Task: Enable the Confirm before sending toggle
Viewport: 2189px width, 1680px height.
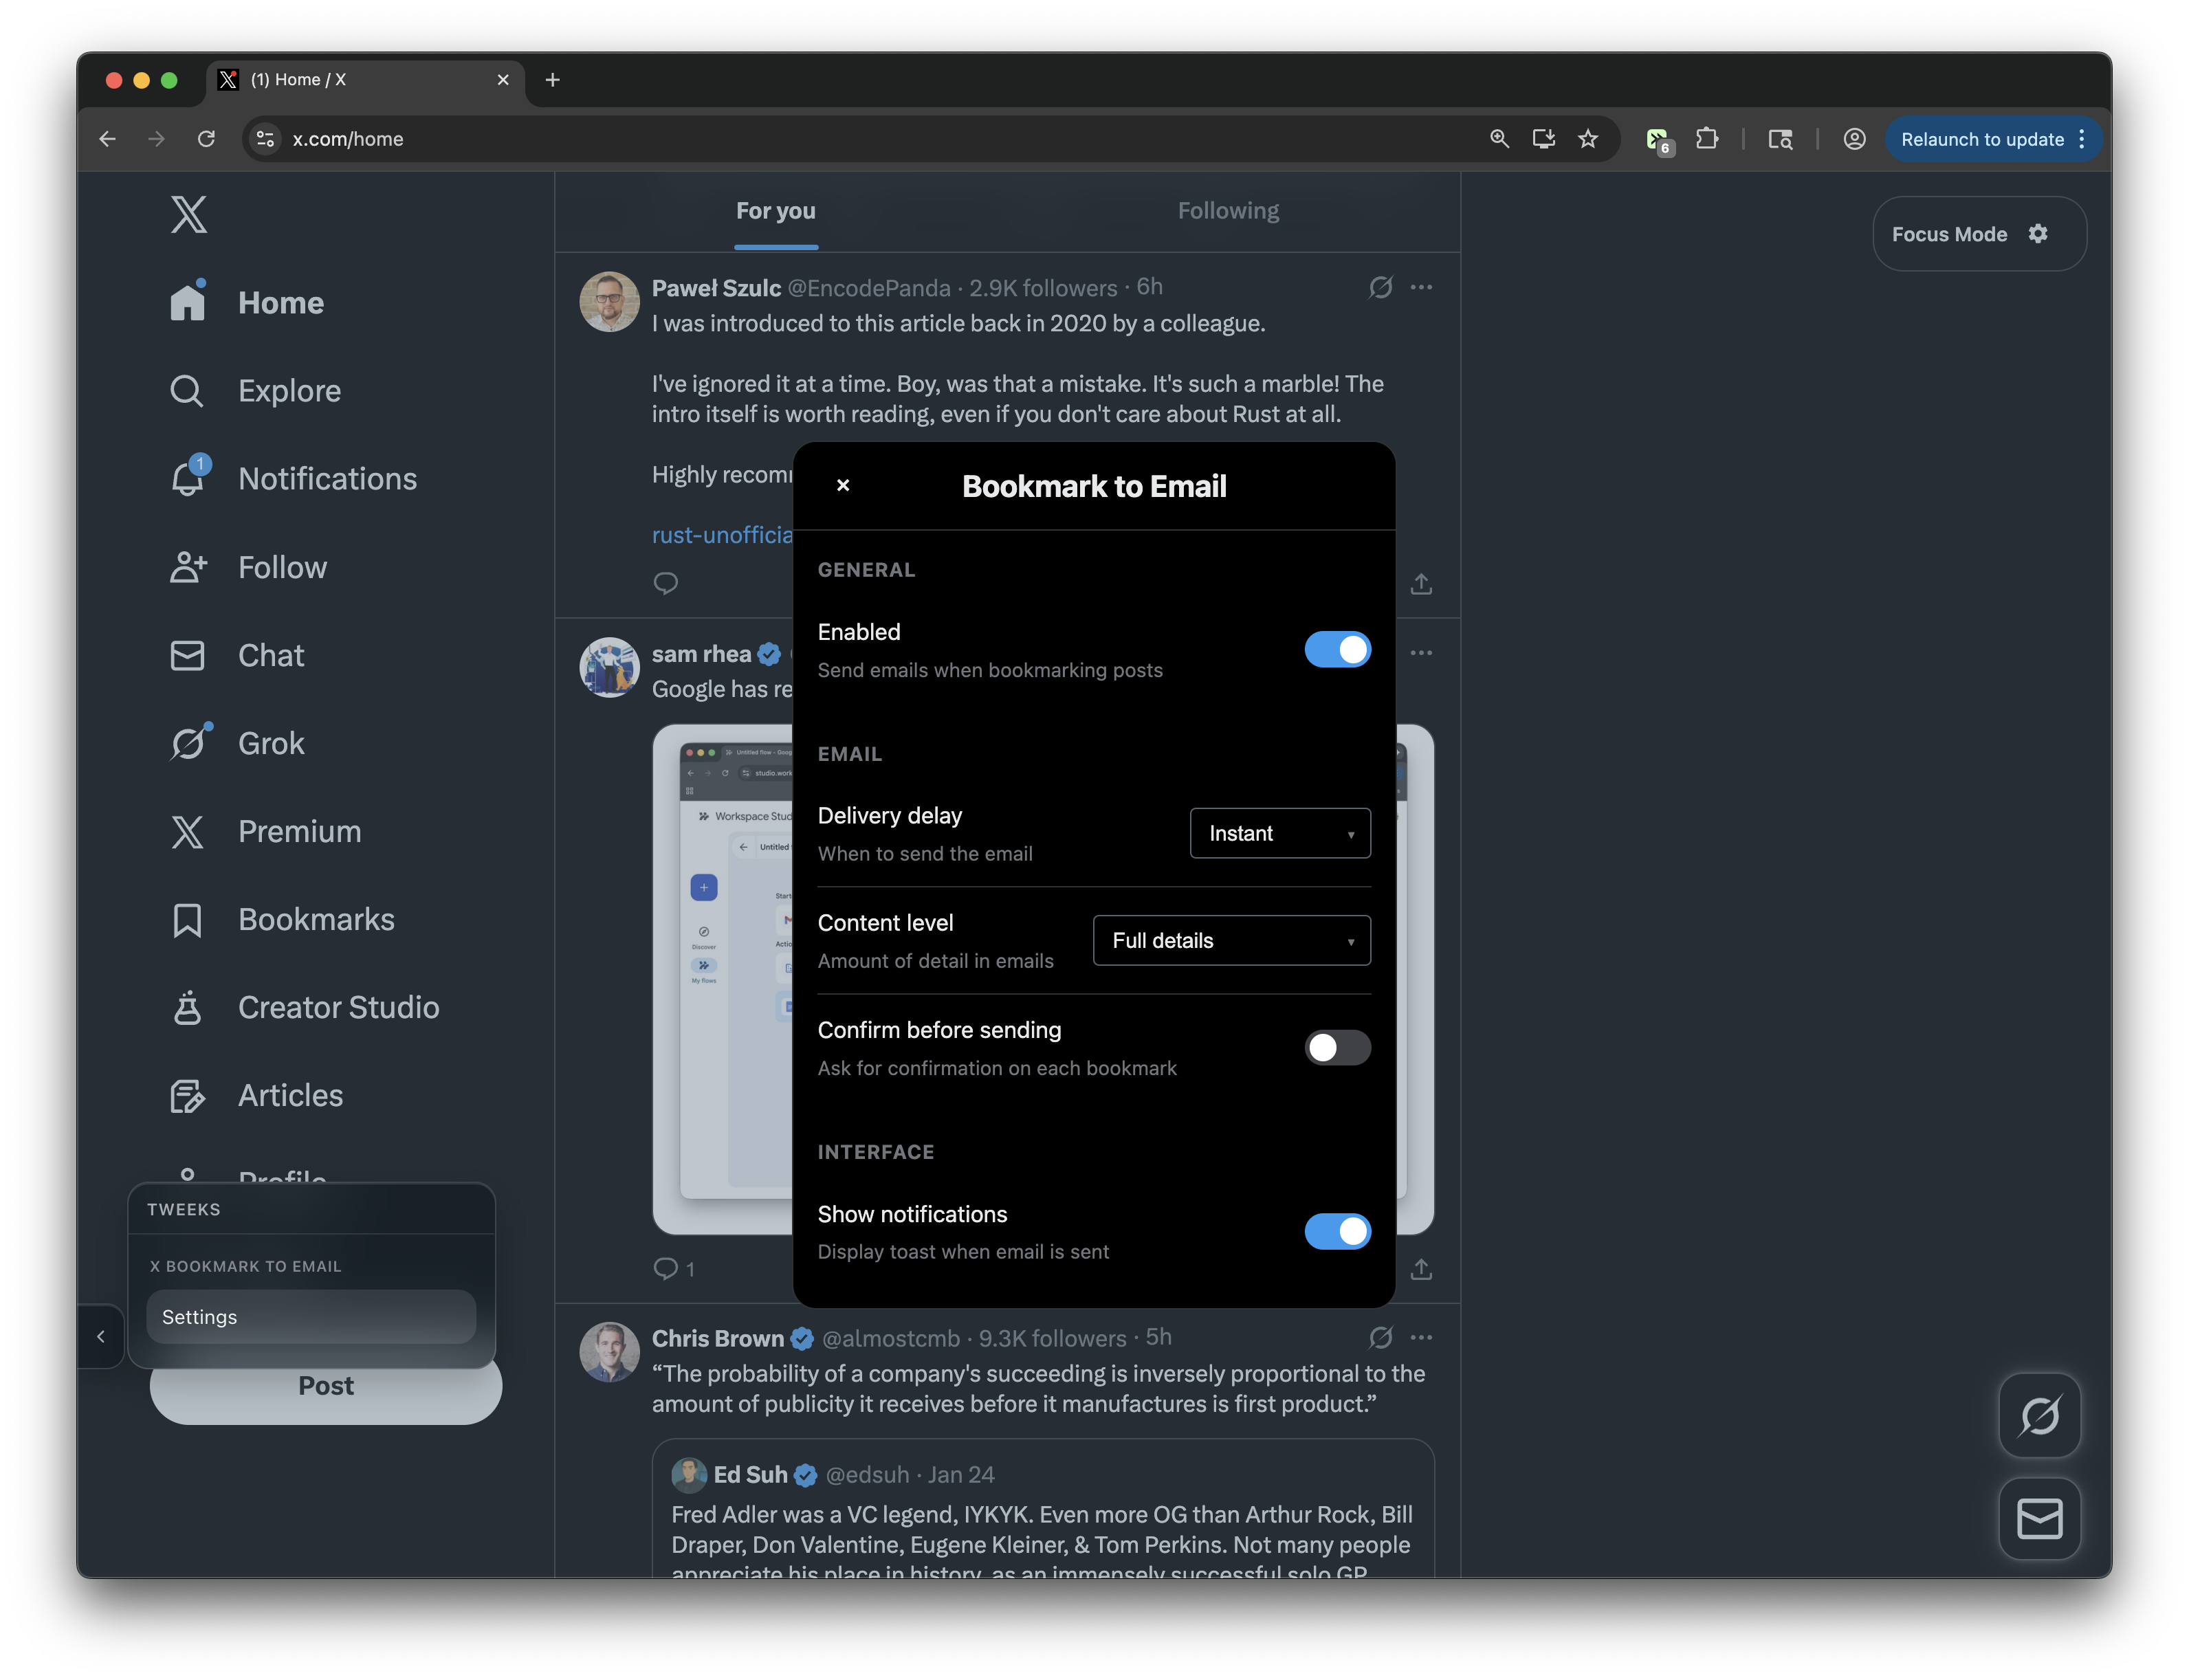Action: (1337, 1048)
